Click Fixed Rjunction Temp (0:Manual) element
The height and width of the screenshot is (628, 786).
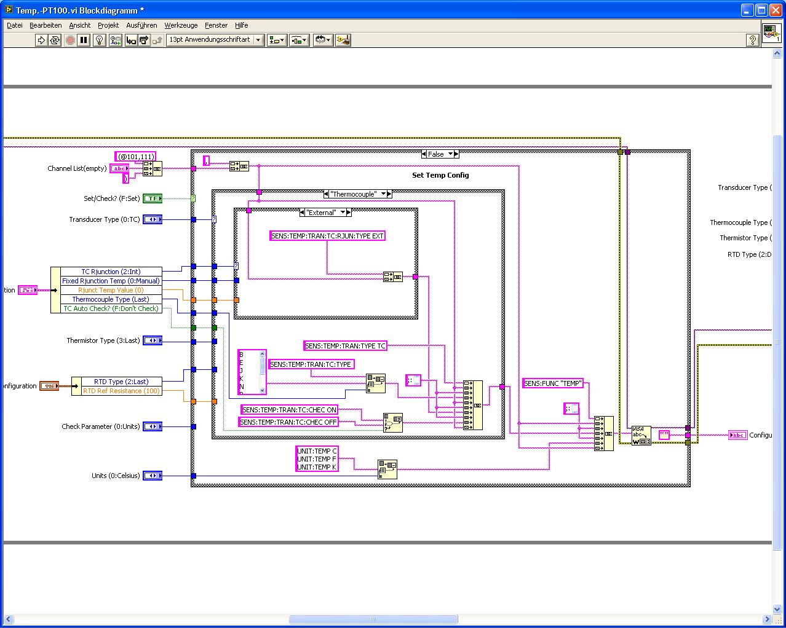[x=111, y=281]
